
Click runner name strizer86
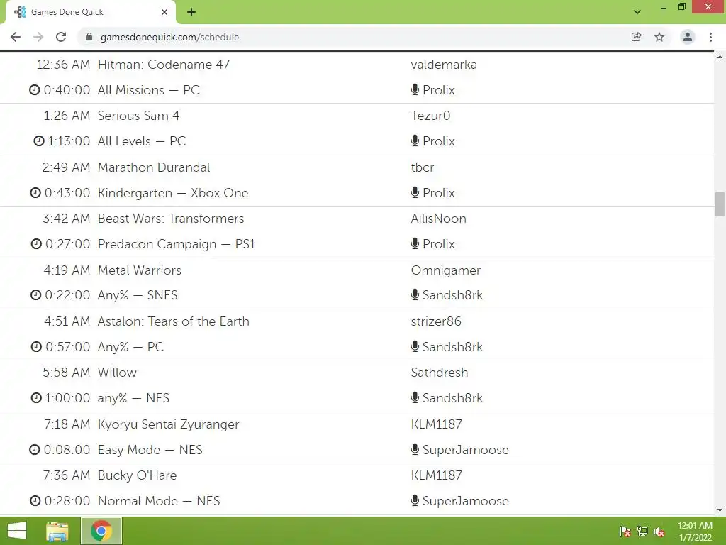click(x=436, y=321)
